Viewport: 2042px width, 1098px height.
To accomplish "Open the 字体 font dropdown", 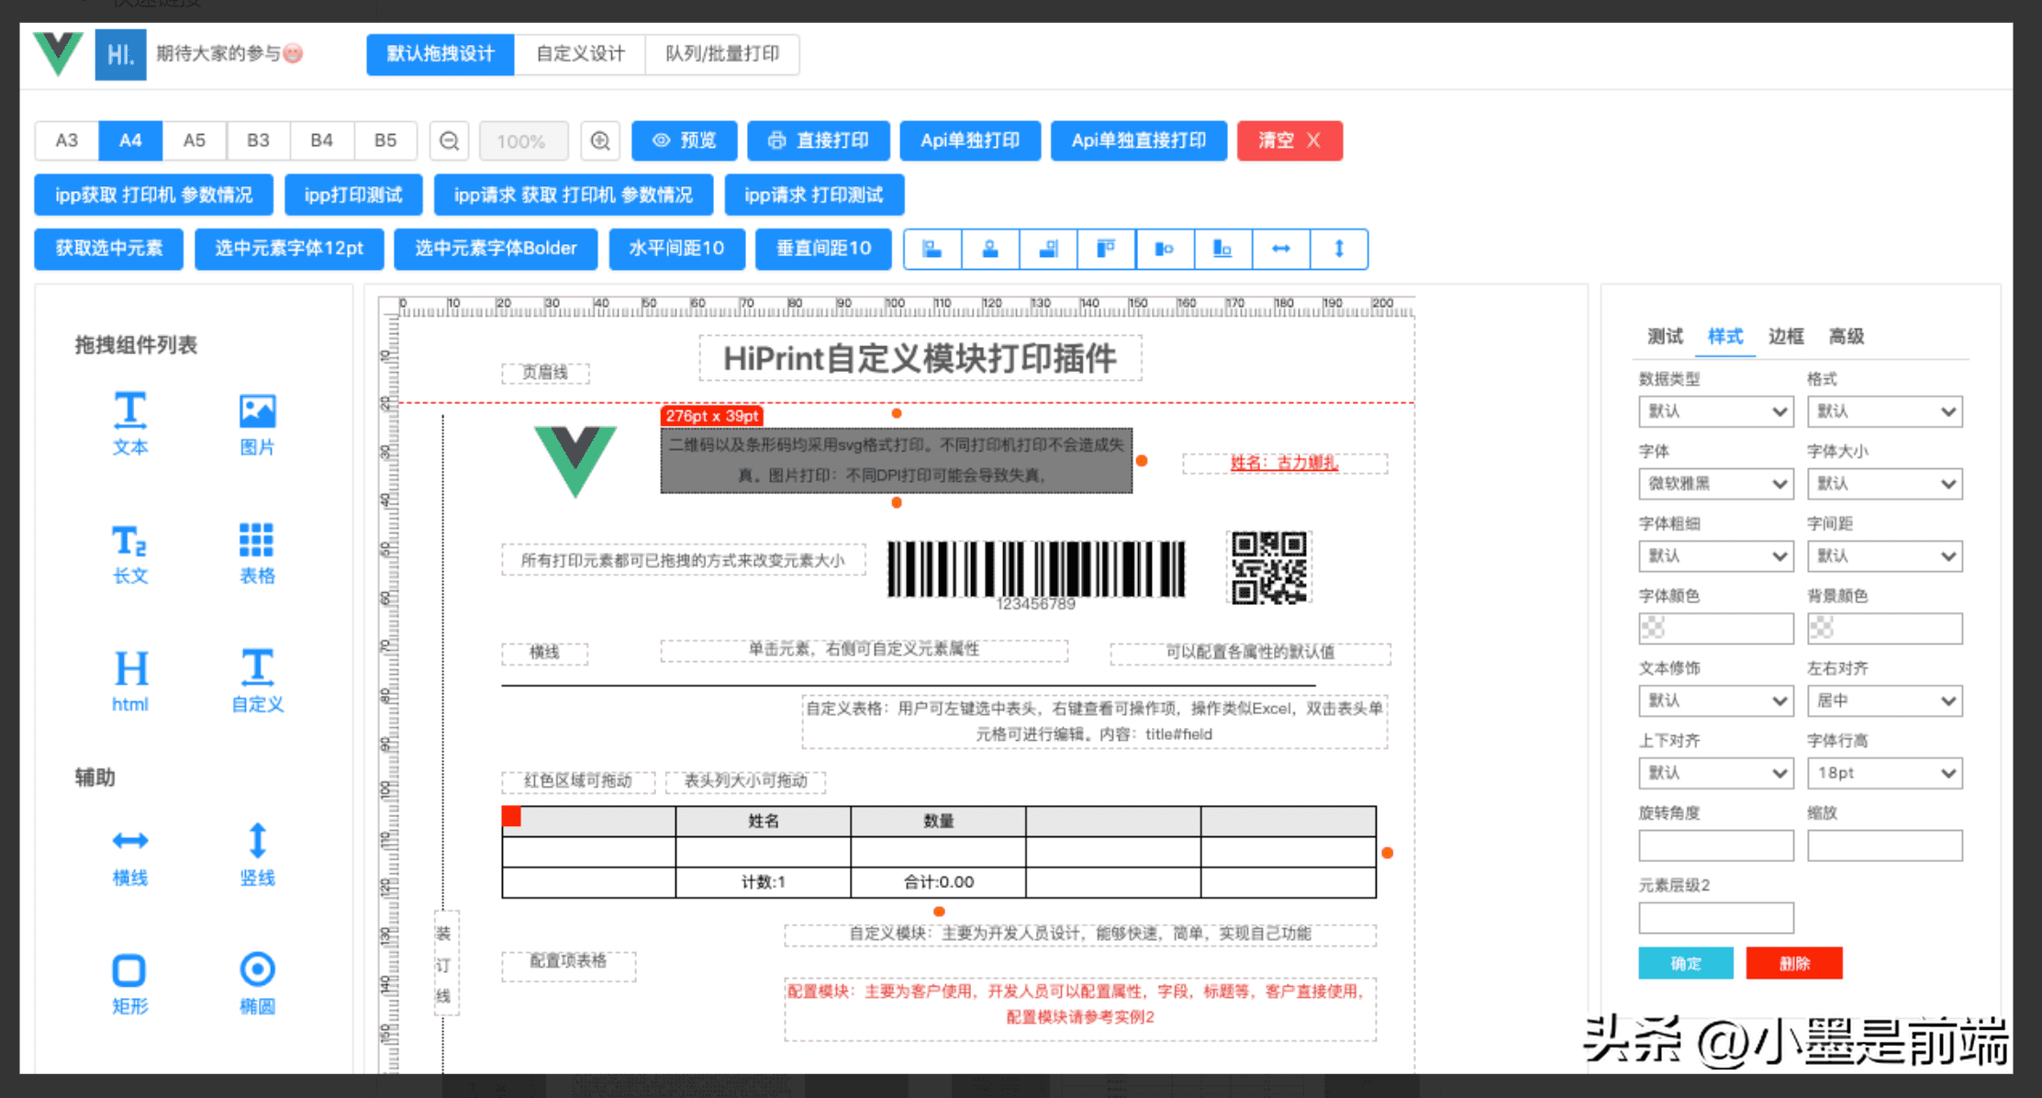I will click(1714, 484).
